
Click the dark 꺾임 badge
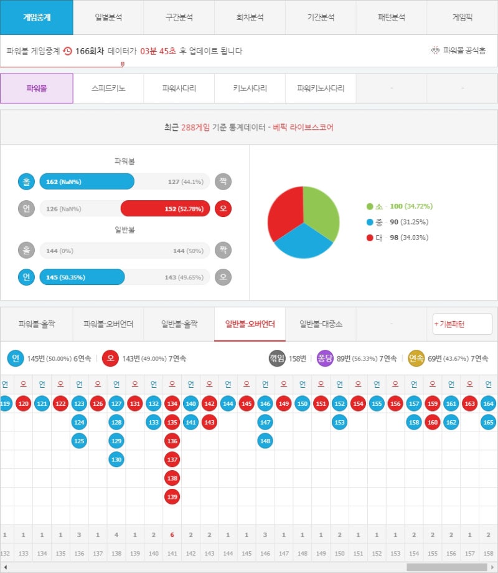point(277,359)
